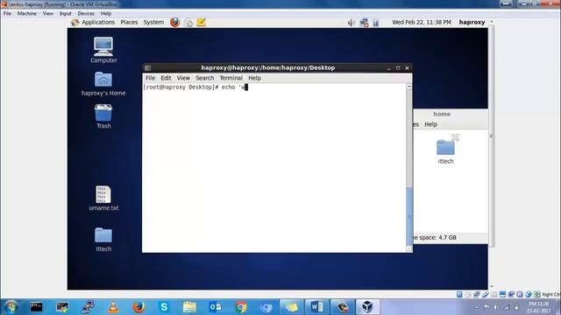Click the Windows taskbar clock
This screenshot has width=561, height=315.
point(538,307)
